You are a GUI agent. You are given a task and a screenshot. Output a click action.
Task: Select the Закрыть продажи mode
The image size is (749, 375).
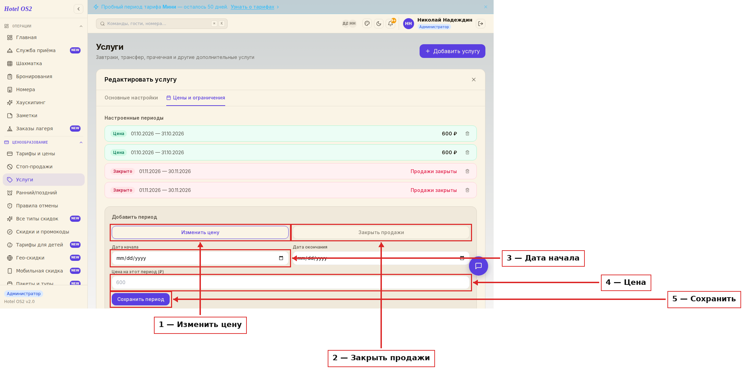381,232
